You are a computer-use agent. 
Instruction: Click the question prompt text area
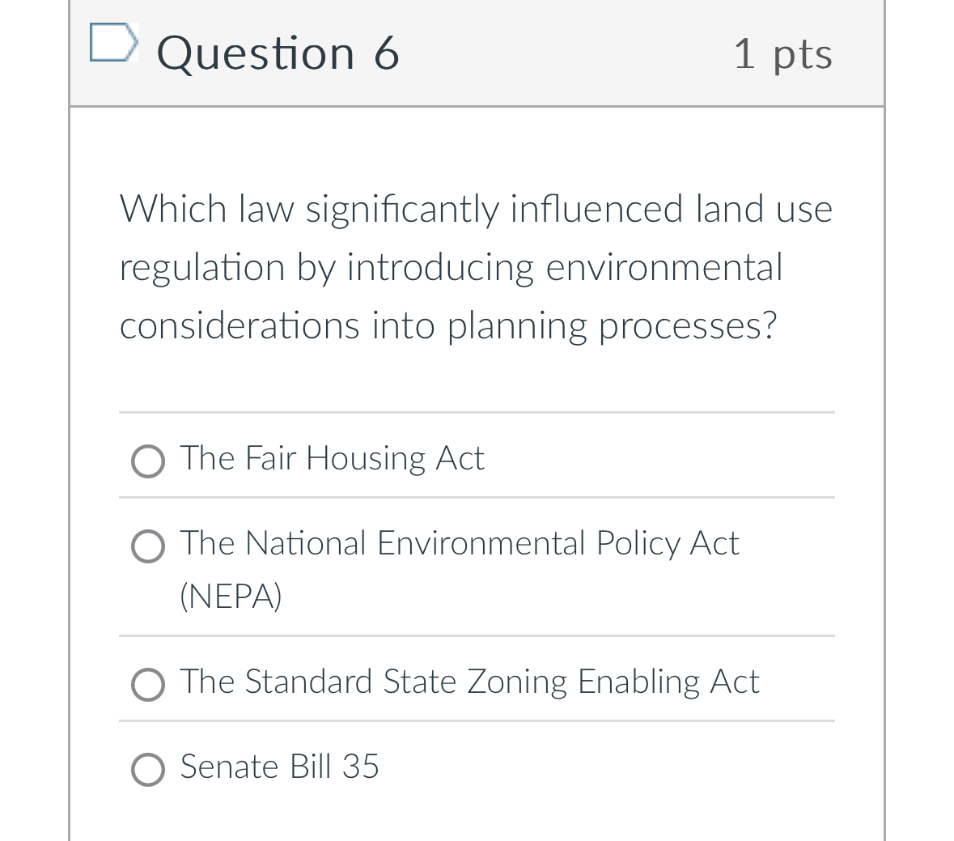pyautogui.click(x=476, y=267)
